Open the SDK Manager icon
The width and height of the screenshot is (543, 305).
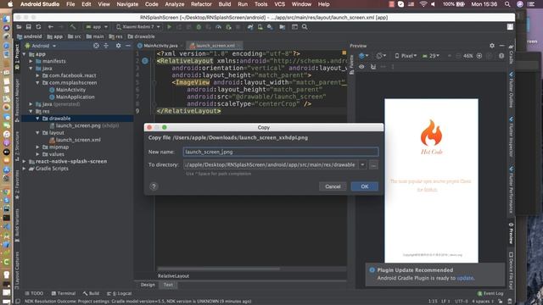pyautogui.click(x=270, y=26)
